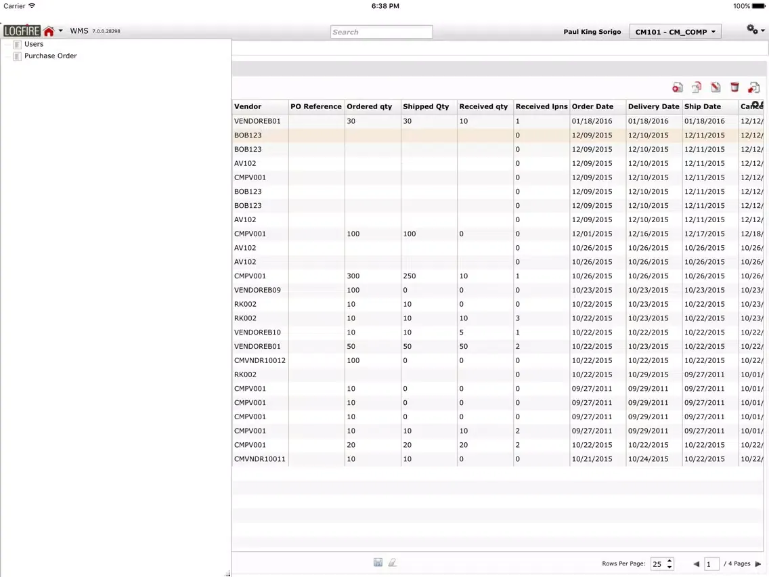Viewport: 769px width, 577px height.
Task: Click the red trash delete icon
Action: click(734, 87)
